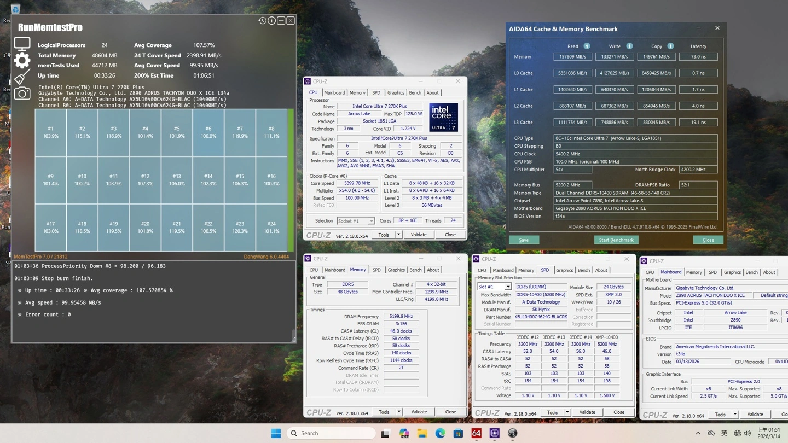Click the camera screenshot icon in RunMemtestPro sidebar

(x=22, y=94)
